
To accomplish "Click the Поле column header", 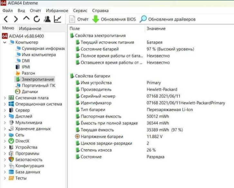I will point(75,29).
